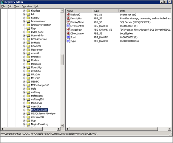Click the string icon of DisplayName value

68,22
